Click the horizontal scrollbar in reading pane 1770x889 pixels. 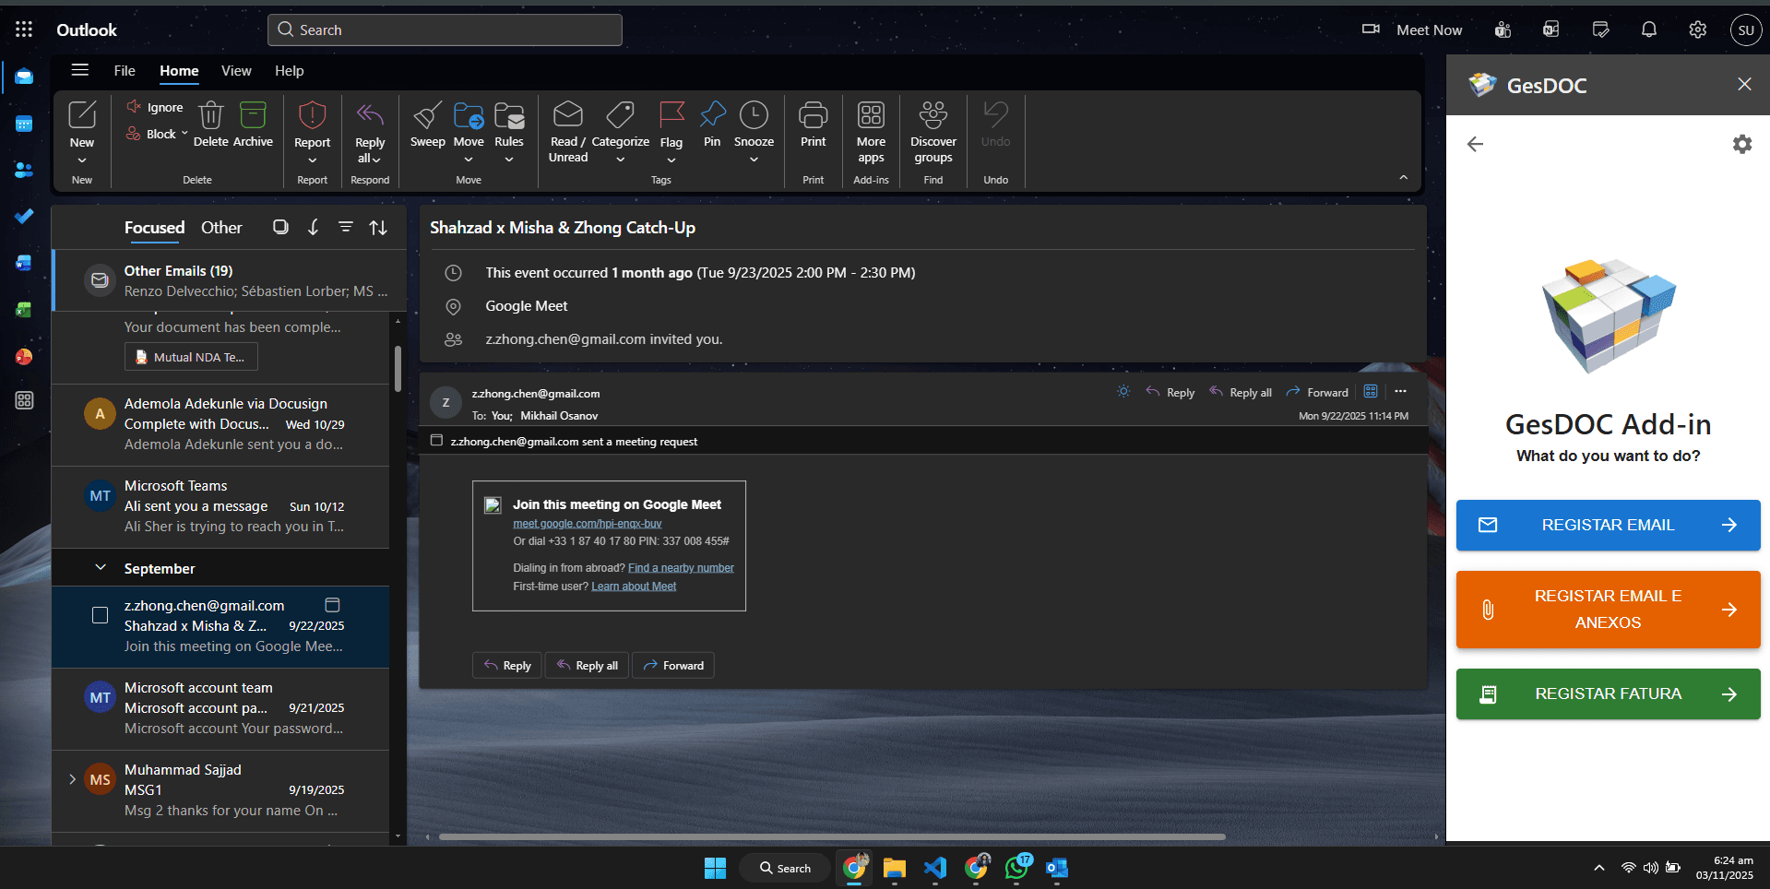pyautogui.click(x=832, y=837)
